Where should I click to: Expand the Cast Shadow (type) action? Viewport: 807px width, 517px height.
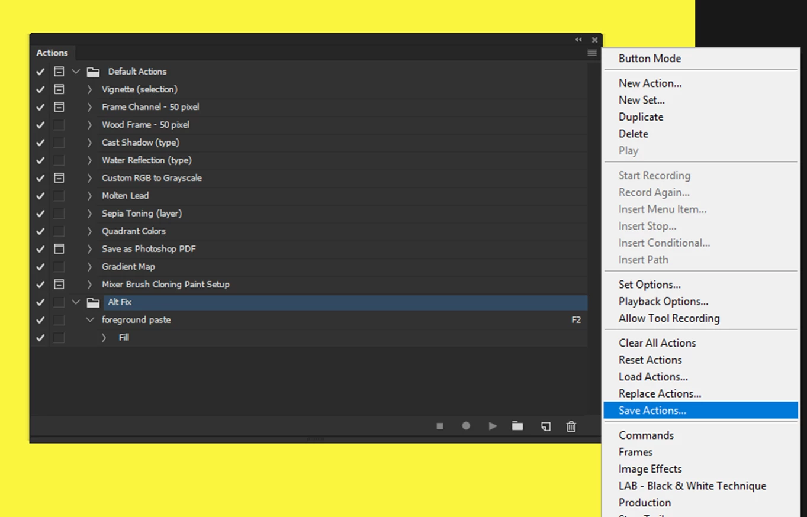(89, 143)
